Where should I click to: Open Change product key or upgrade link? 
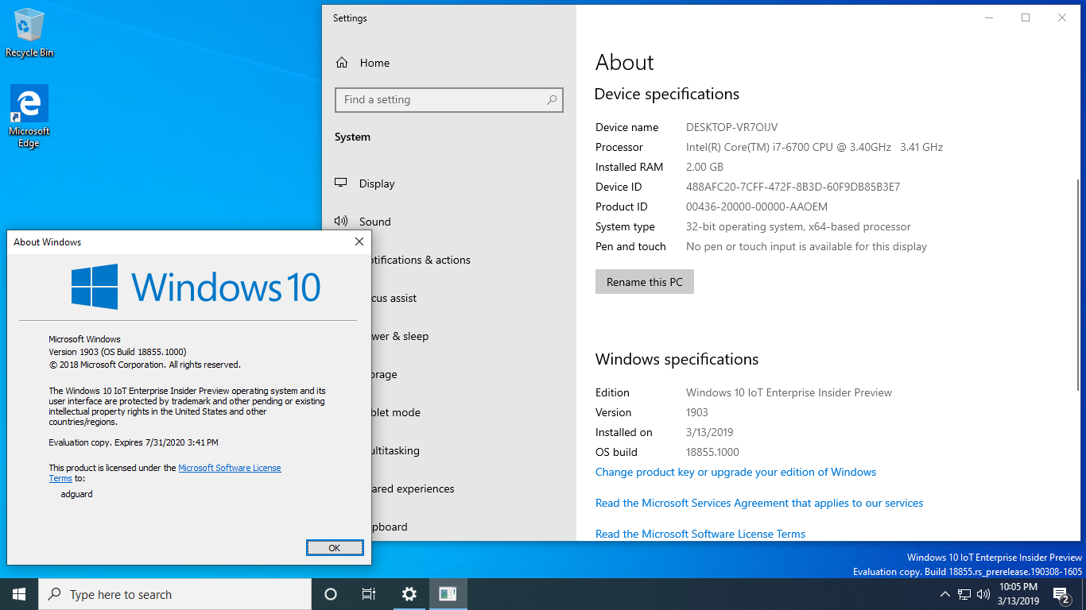click(735, 472)
